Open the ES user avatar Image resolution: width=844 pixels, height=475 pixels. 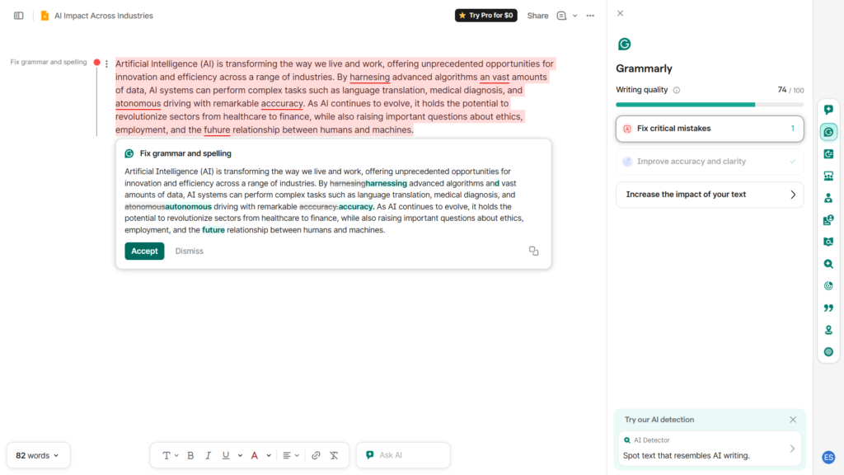[828, 457]
